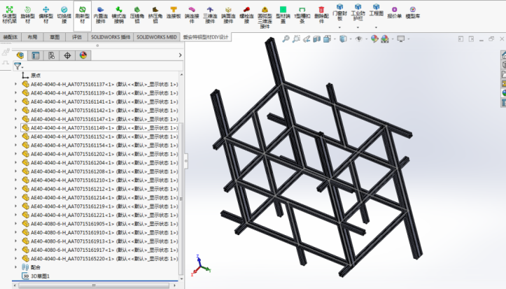Screen dimensions: 506x289
Task: Open the 工业防护栏 dropdown arrow
Action: coord(358,28)
